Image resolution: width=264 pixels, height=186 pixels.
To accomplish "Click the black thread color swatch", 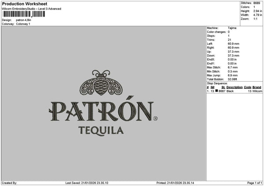I will (216, 91).
